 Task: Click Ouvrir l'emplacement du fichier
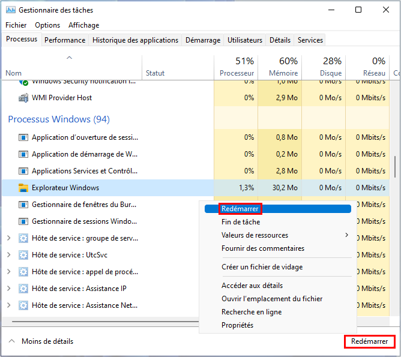coord(278,299)
